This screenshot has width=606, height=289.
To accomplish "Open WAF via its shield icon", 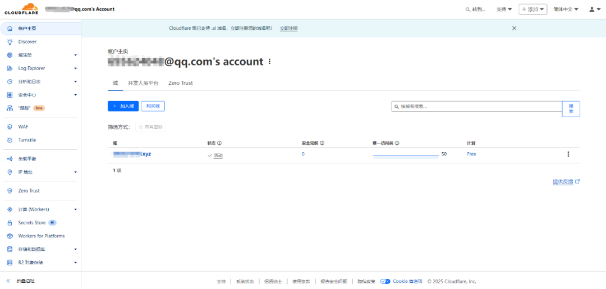I will click(10, 127).
